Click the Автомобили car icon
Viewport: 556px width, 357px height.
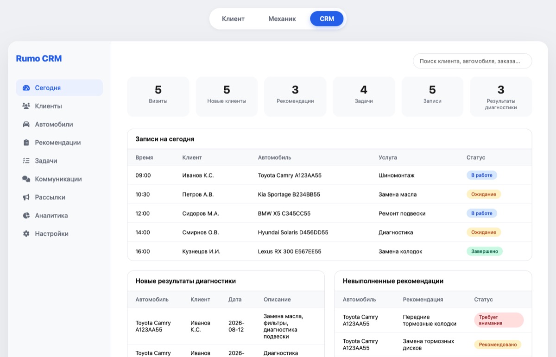click(x=26, y=125)
